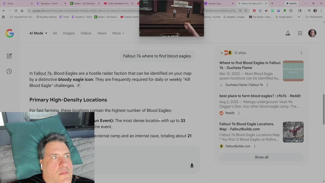This screenshot has height=183, width=325.
Task: Open Google Search bookmark
Action: pos(284,17)
